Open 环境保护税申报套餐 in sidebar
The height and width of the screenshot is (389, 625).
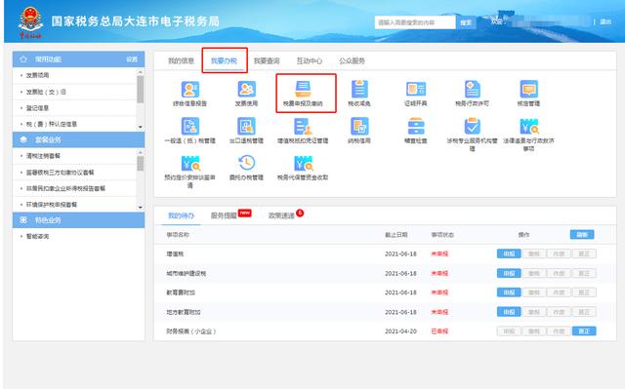52,205
